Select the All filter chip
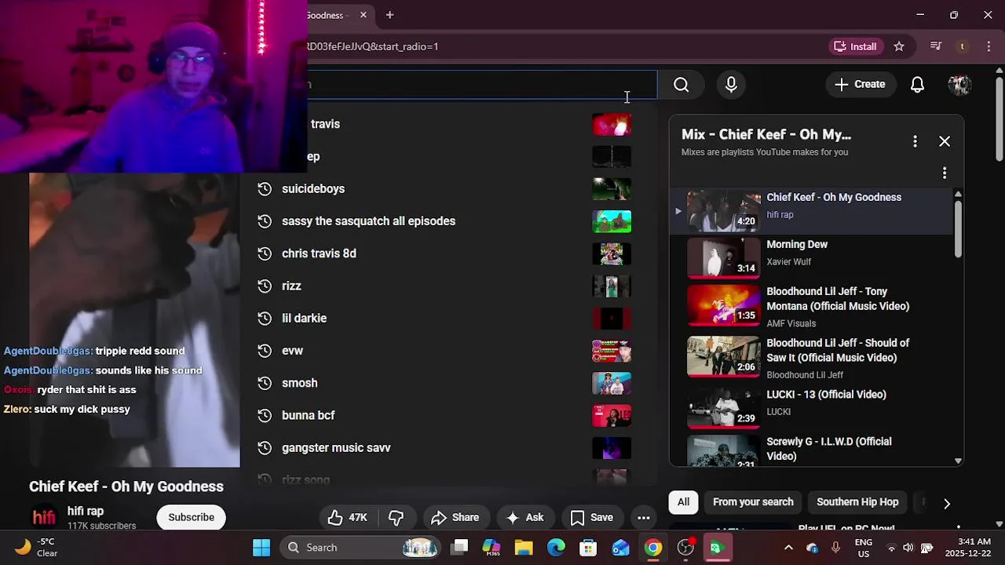 pos(684,502)
